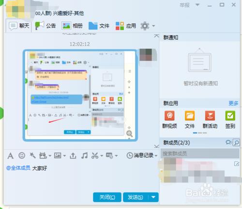Click the group settings gear icon
The image size is (242, 209).
point(145,26)
